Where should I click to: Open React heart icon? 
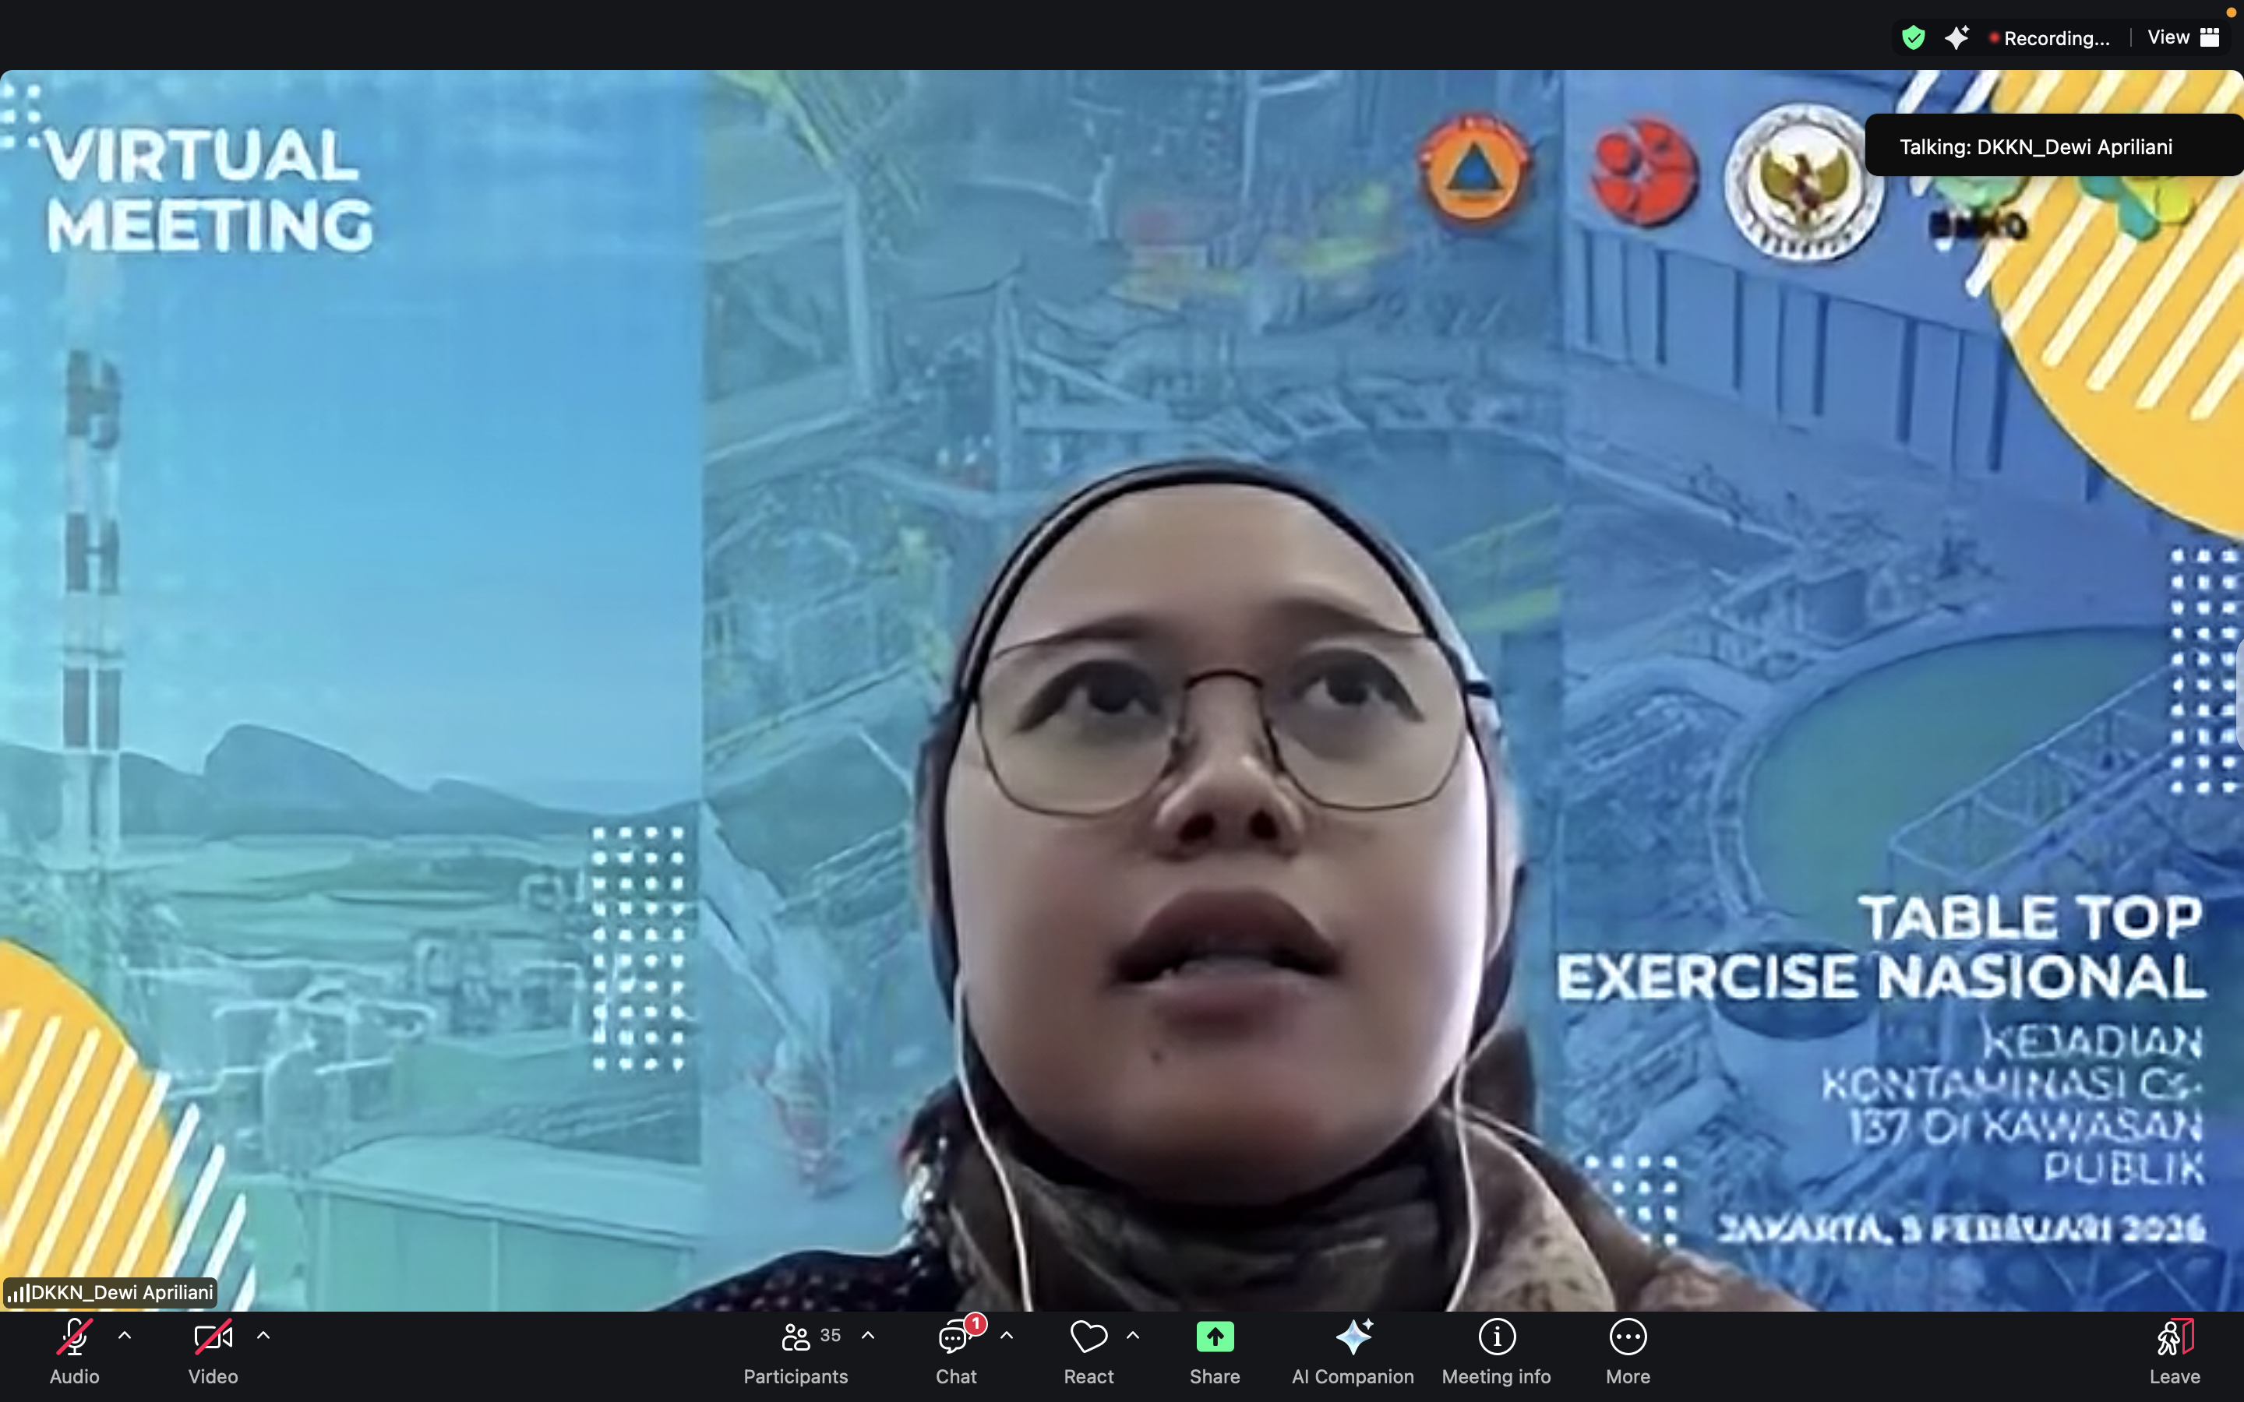[x=1088, y=1337]
